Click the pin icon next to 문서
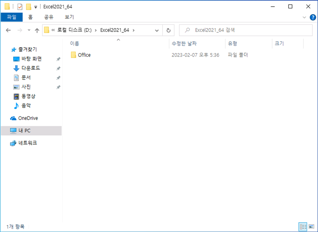The width and height of the screenshot is (318, 232). [x=58, y=78]
